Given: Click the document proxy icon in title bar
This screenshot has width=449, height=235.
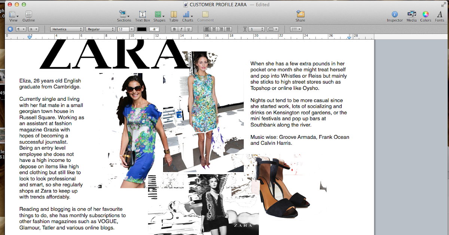Looking at the screenshot, I should click(186, 5).
